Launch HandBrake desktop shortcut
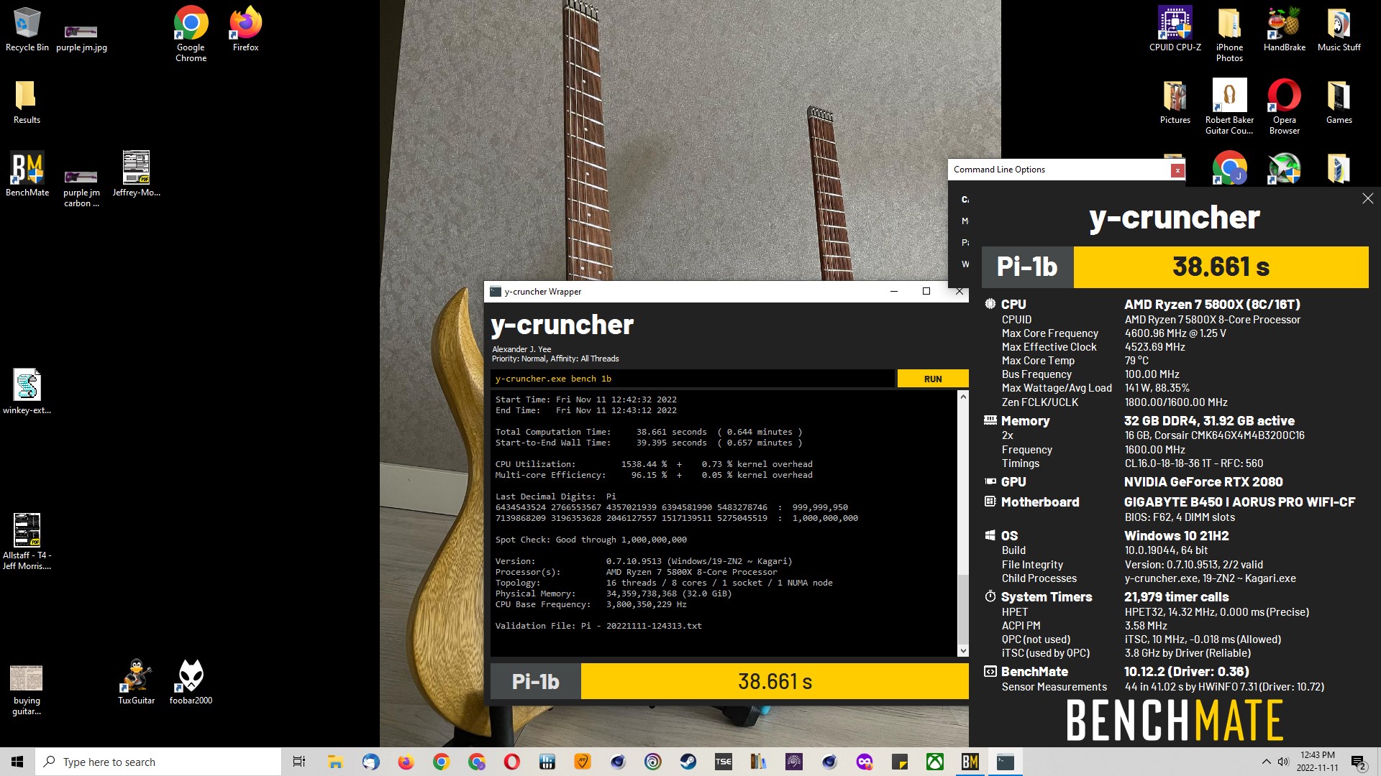1381x776 pixels. (x=1284, y=29)
